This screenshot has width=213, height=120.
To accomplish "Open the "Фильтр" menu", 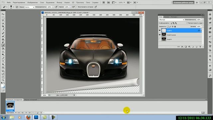I will pos(59,2).
